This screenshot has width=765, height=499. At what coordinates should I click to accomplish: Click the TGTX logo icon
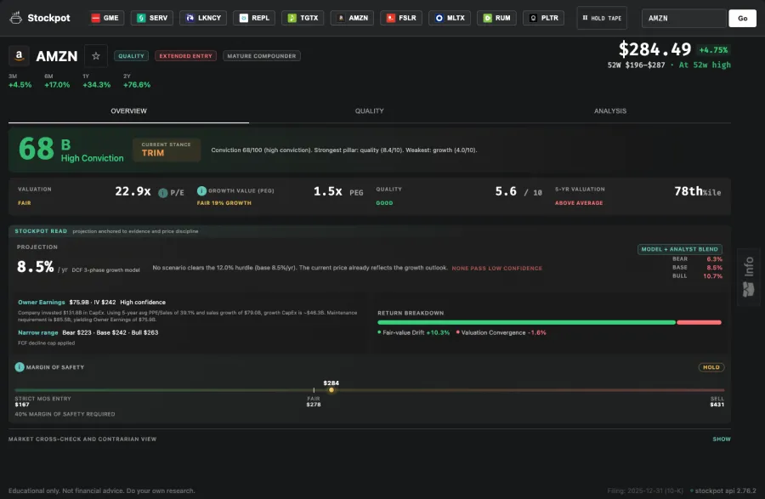(292, 18)
